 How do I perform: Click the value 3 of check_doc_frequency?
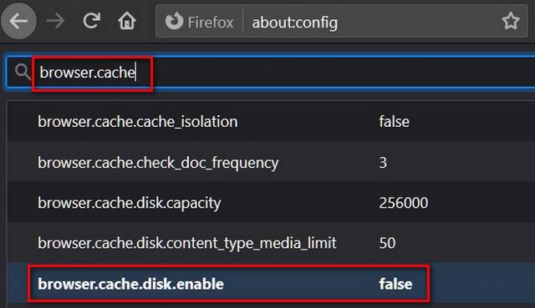pyautogui.click(x=383, y=163)
